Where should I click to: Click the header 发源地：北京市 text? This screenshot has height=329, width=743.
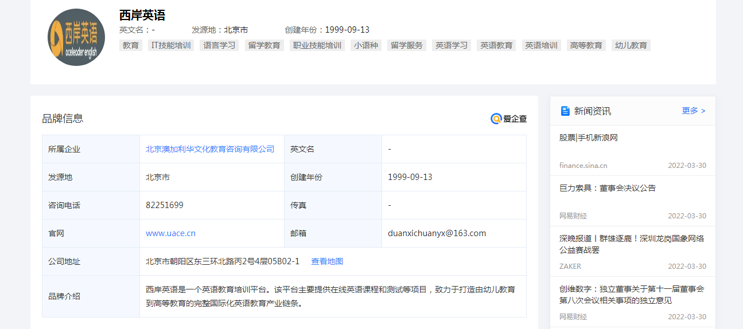[x=220, y=30]
